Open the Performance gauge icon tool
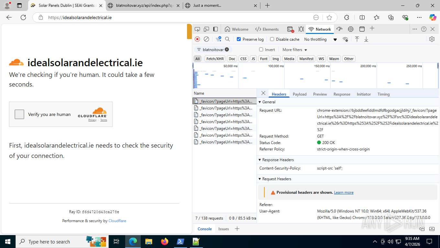The width and height of the screenshot is (440, 248). click(339, 29)
